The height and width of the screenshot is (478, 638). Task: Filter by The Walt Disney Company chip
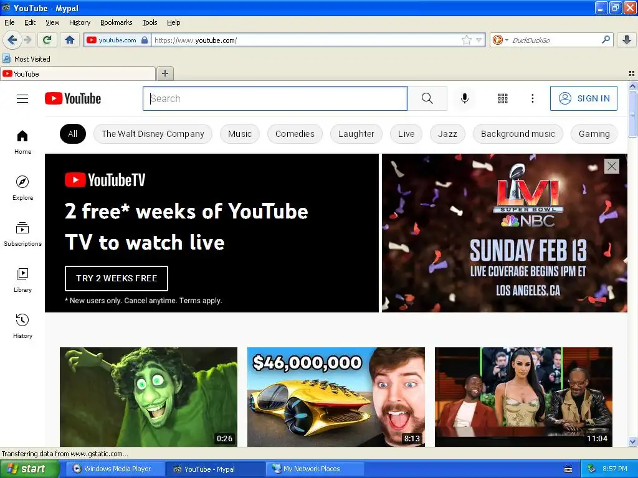[153, 134]
